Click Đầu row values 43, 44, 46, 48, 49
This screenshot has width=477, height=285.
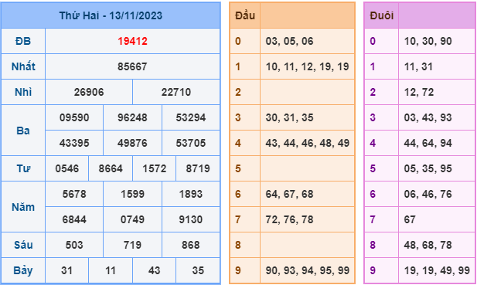click(307, 143)
